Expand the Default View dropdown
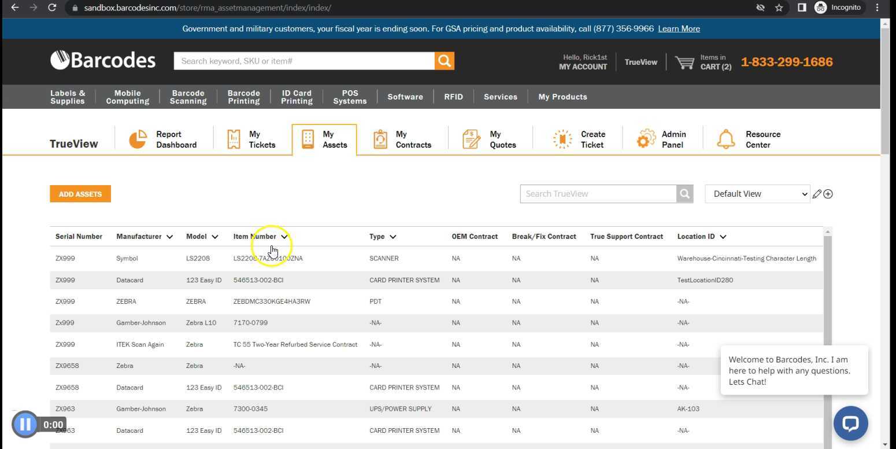 click(757, 194)
